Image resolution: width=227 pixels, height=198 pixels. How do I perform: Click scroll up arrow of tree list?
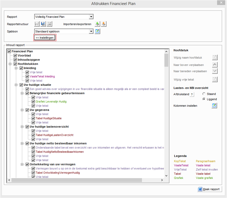pos(166,52)
